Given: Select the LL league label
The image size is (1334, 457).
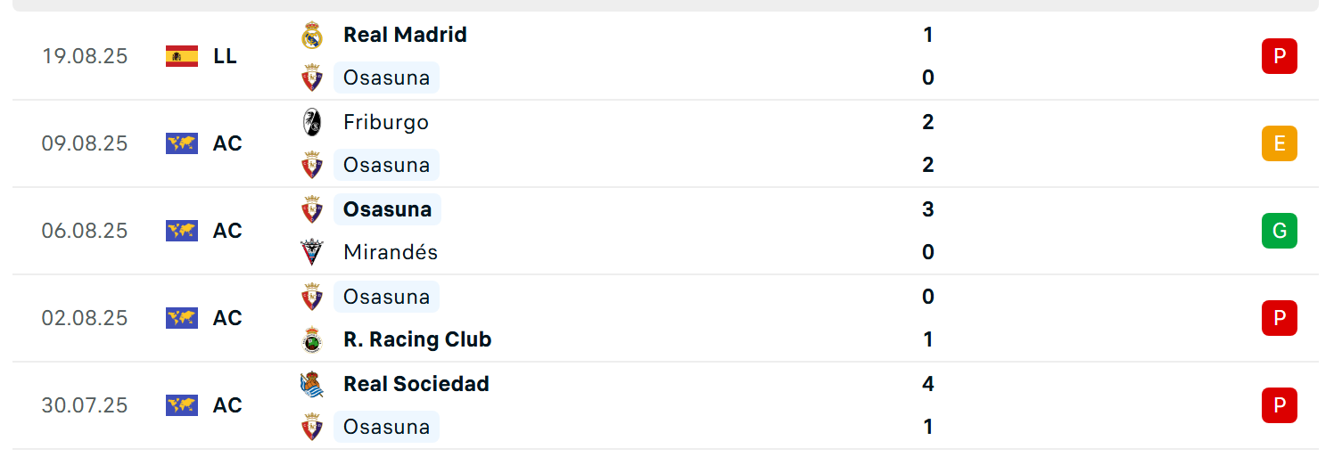Looking at the screenshot, I should [x=225, y=56].
